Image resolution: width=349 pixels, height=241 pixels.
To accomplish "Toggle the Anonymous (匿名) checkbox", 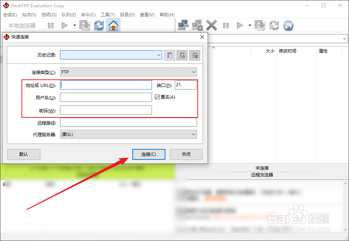I will (157, 97).
